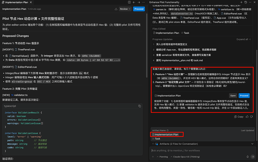
Task: Open validator.ts file link in plan
Action: (x=19, y=95)
